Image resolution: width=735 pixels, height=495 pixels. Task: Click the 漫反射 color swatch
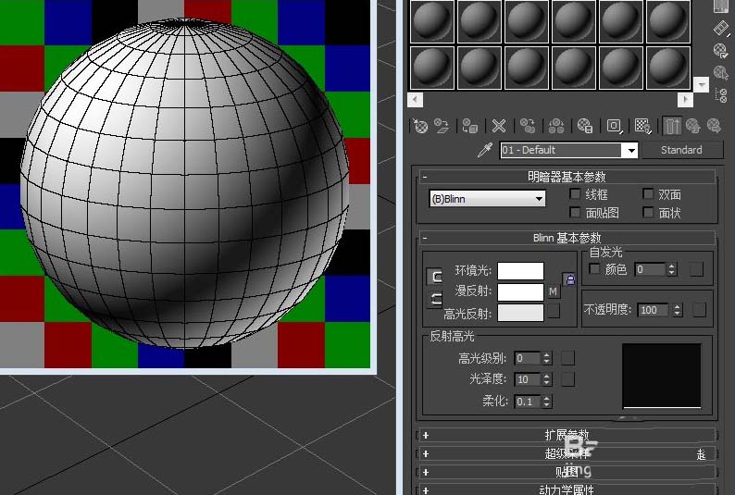coord(520,291)
